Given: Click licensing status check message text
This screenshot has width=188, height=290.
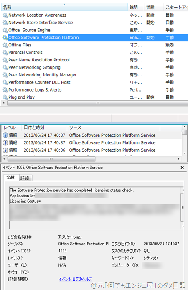Looking at the screenshot, I should [x=72, y=190].
